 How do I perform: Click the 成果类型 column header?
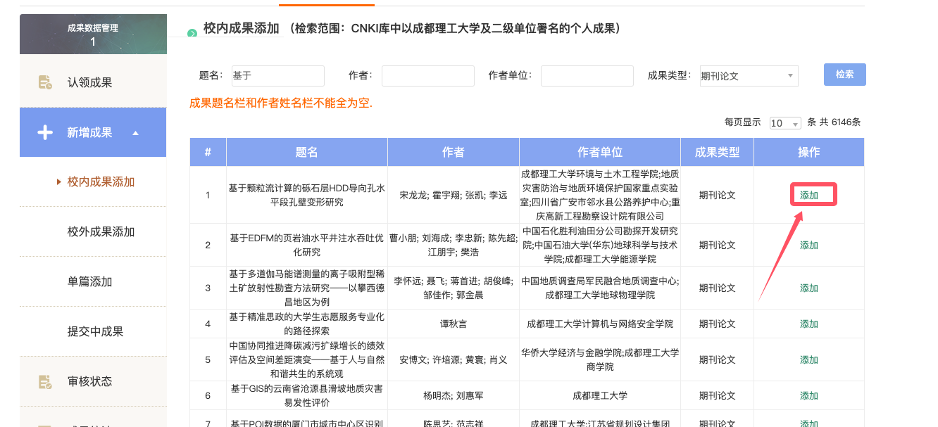tap(718, 153)
